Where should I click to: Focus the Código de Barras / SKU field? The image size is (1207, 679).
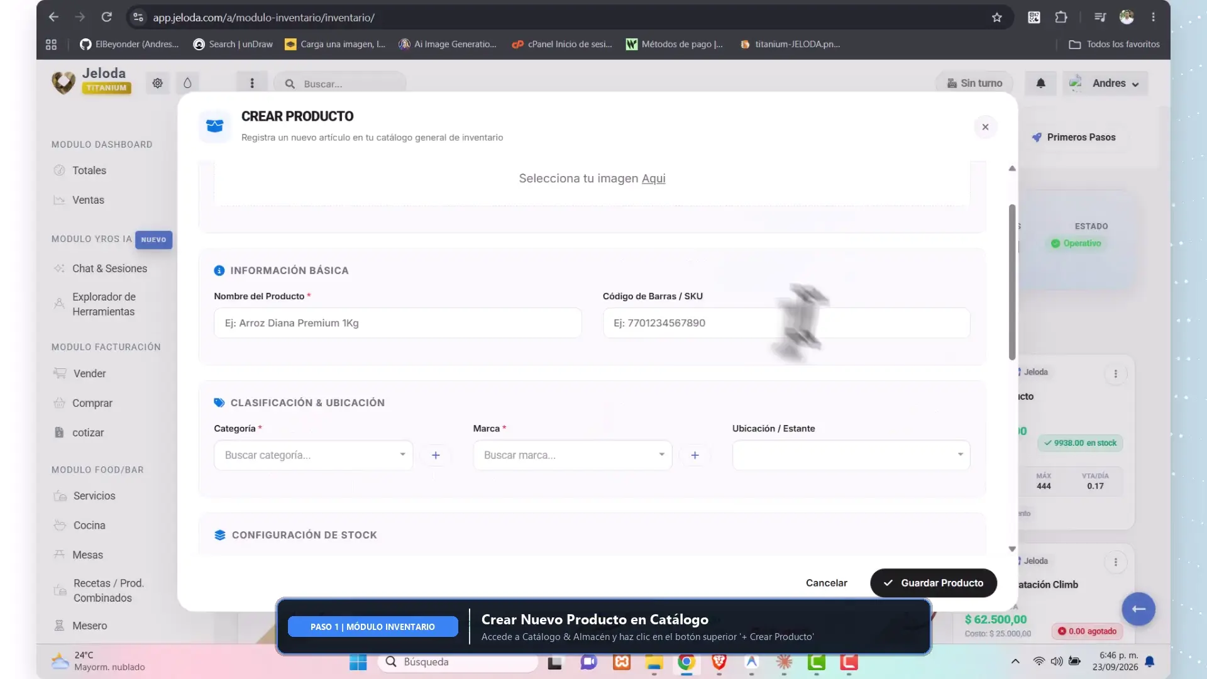point(786,323)
